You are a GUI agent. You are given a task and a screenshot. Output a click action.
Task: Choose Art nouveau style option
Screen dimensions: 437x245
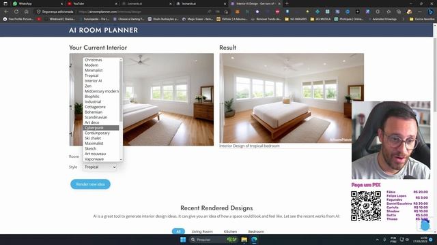tap(101, 154)
